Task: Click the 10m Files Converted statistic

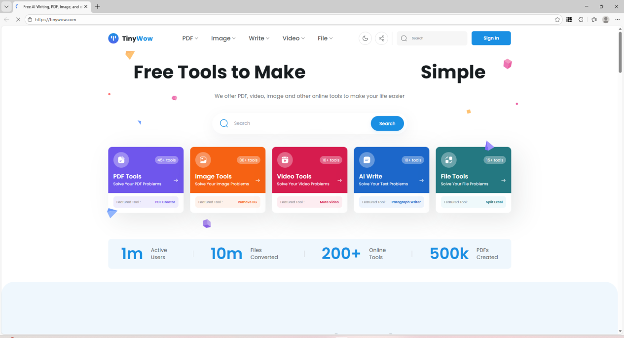Action: pos(244,254)
